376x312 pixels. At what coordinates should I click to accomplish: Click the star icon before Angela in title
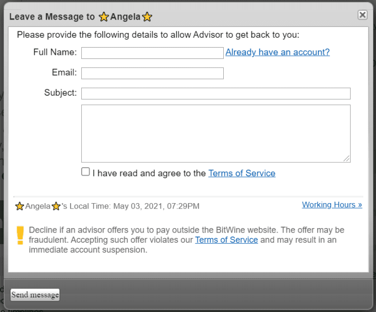tap(104, 17)
